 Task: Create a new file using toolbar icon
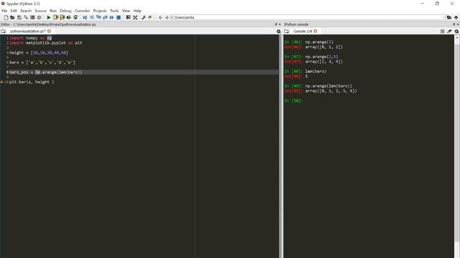coord(6,17)
